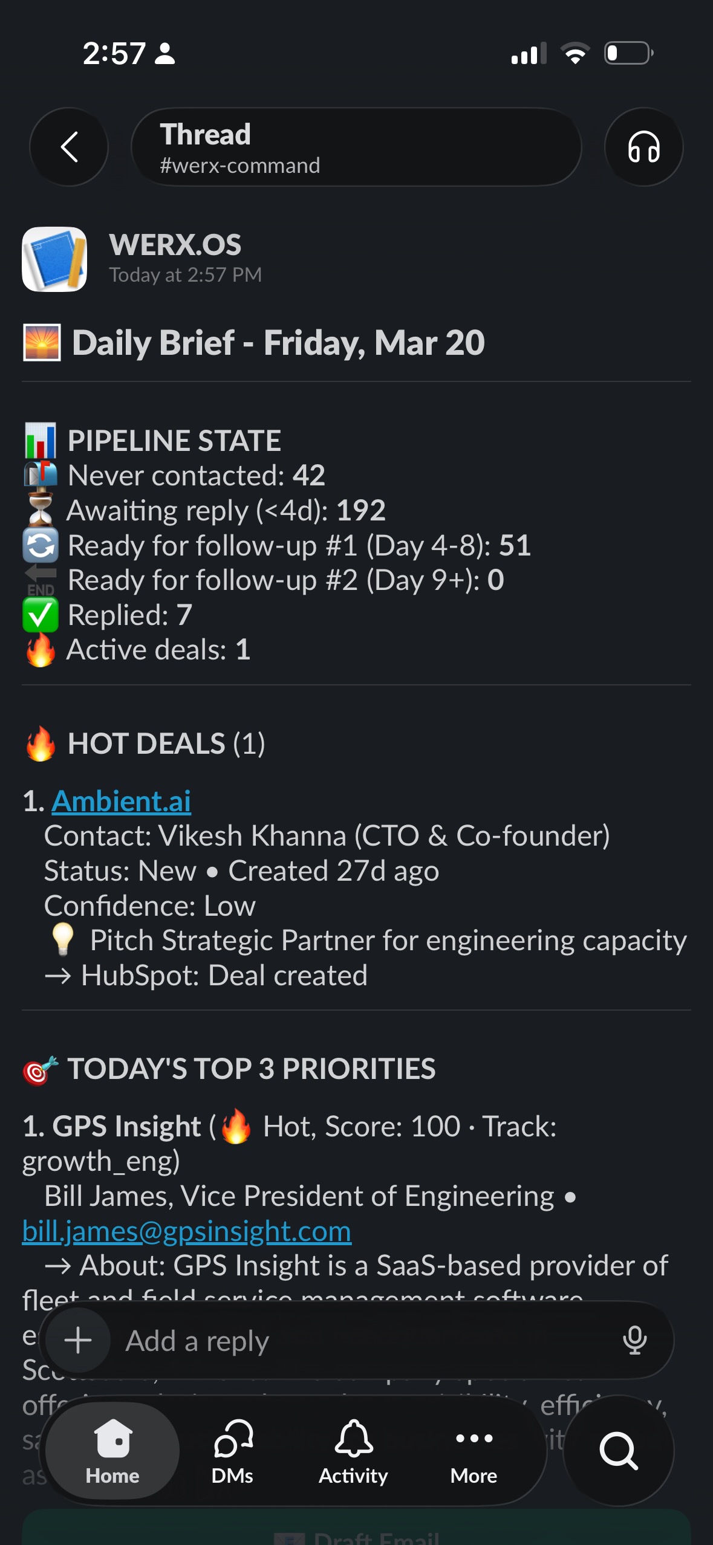Tap the Add a reply field
713x1545 pixels.
click(363, 1341)
